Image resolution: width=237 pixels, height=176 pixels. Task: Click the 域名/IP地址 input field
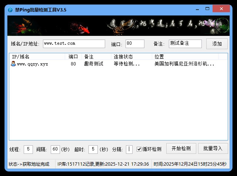pyautogui.click(x=74, y=44)
